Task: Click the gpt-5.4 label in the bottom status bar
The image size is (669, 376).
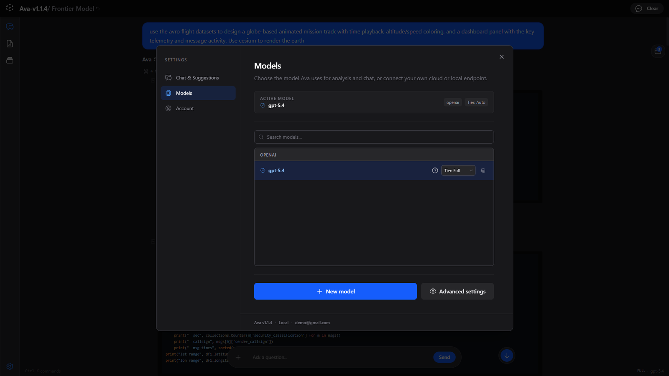Action: point(657,371)
